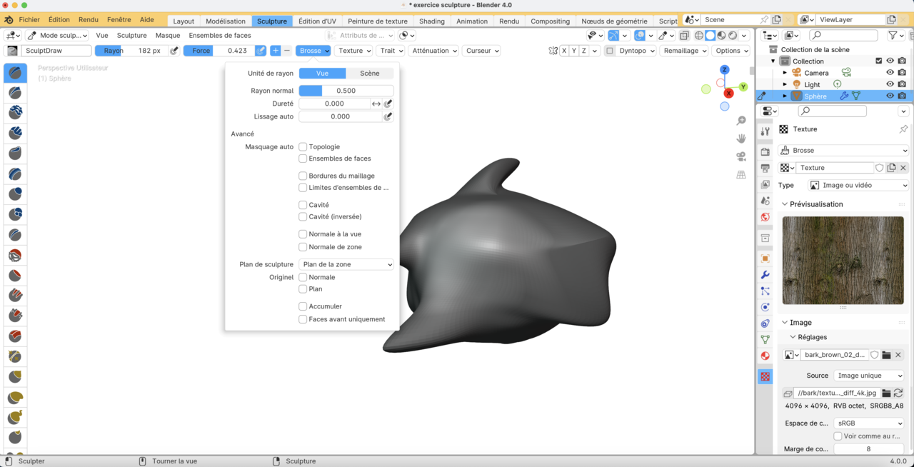Toggle camera view with the camera icon
The image size is (914, 467).
click(x=741, y=156)
